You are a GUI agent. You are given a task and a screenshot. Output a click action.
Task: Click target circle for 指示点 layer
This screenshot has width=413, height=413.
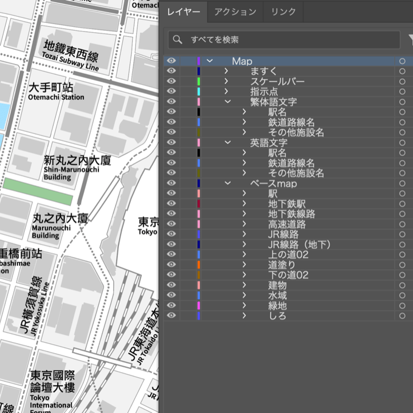[x=402, y=92]
